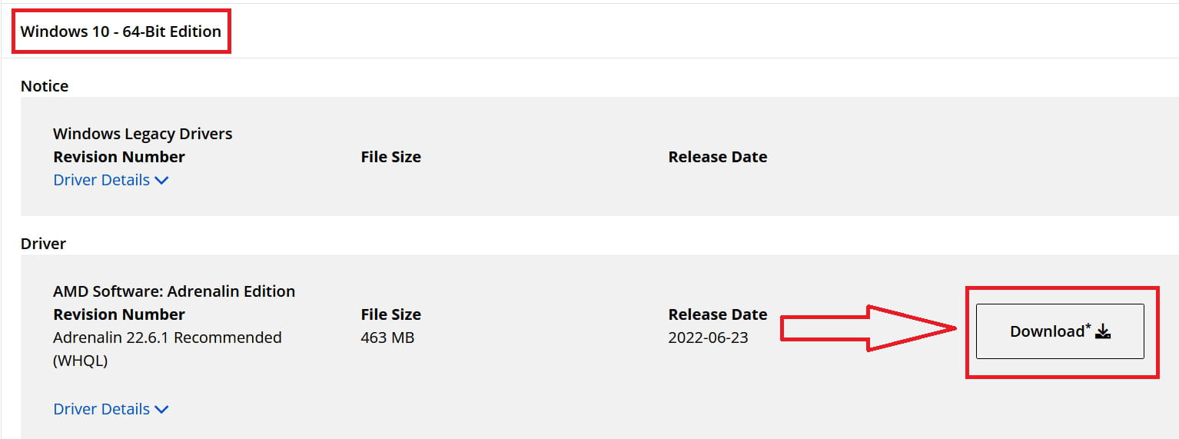
Task: Click Release Date label in the Adrenalin row
Action: (x=718, y=314)
